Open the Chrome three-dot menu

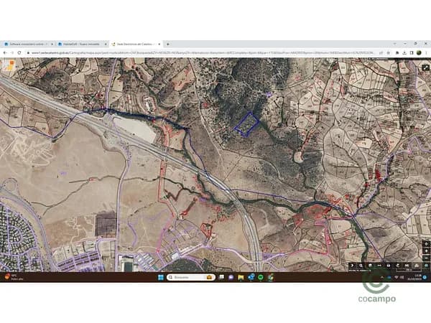[427, 52]
